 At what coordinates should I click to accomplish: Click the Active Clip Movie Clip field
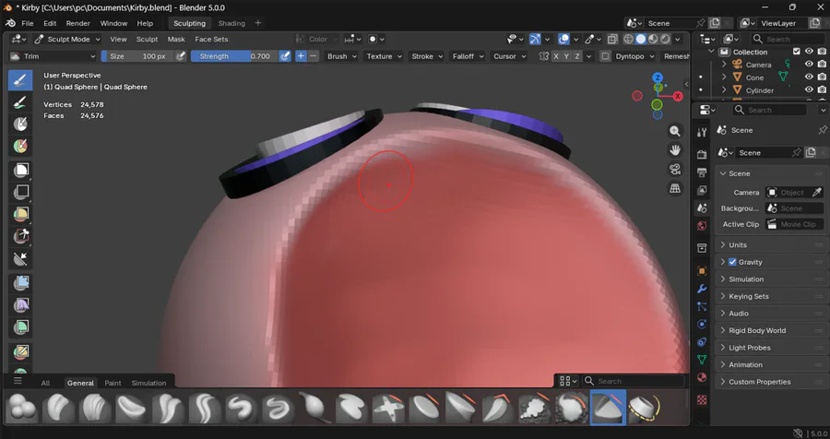pyautogui.click(x=795, y=224)
